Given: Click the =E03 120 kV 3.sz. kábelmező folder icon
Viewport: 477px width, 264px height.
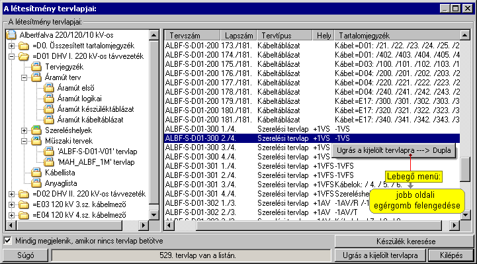Looking at the screenshot, I should [x=23, y=204].
